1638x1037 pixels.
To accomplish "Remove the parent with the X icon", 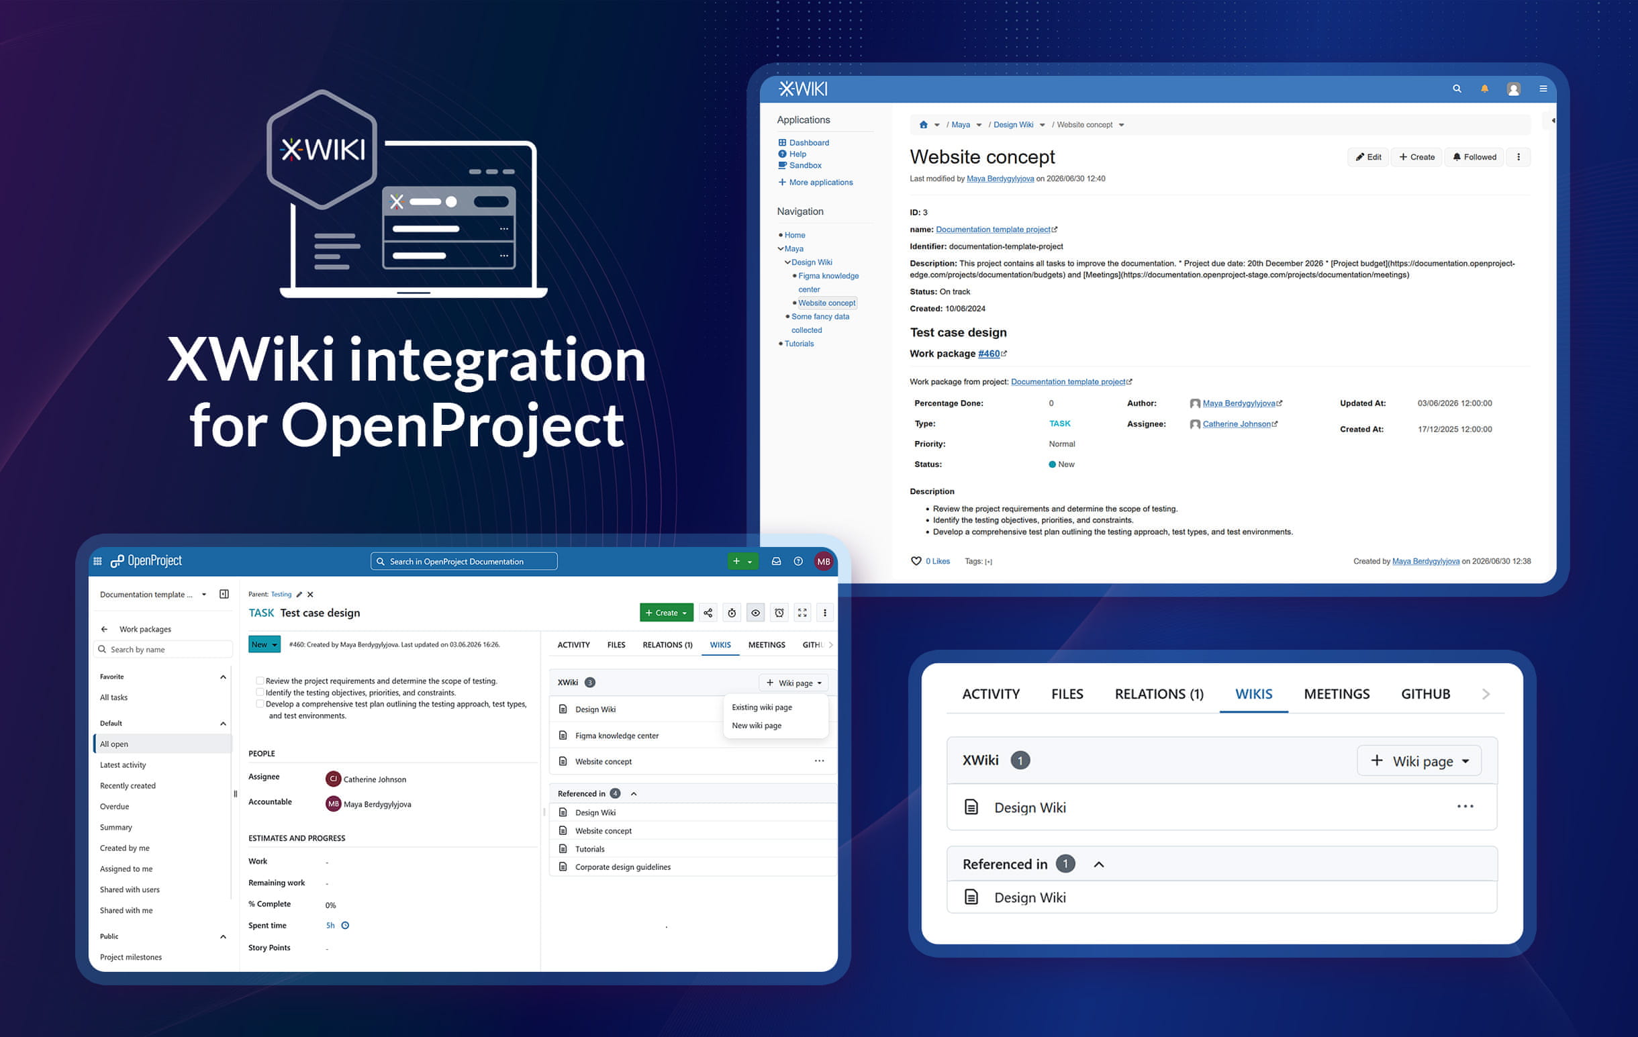I will point(310,594).
